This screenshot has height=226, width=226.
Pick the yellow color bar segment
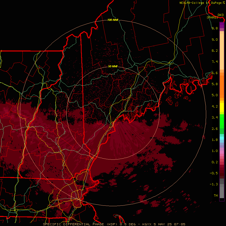(222, 107)
